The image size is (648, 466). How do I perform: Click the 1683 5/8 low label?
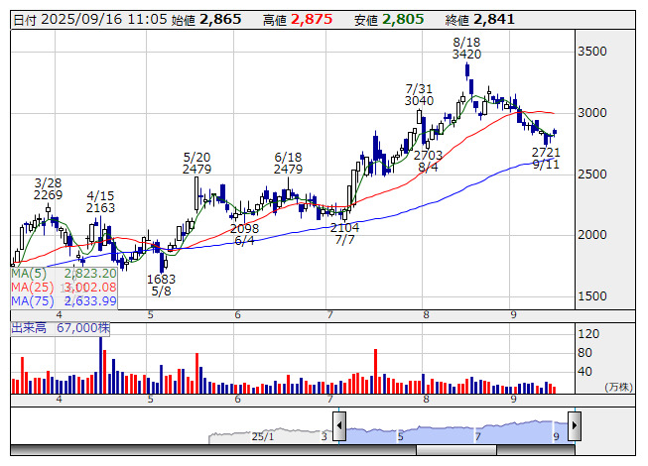(x=161, y=286)
